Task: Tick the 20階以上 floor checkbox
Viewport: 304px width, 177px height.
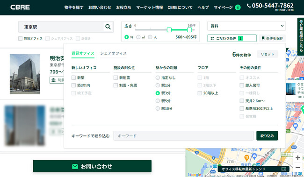Action: (200, 93)
